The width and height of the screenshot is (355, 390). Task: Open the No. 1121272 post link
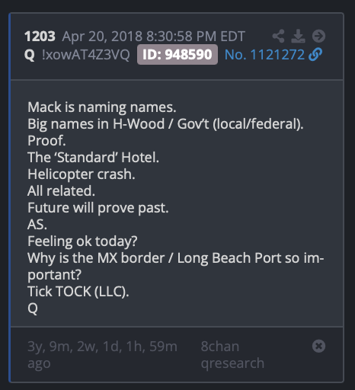264,55
